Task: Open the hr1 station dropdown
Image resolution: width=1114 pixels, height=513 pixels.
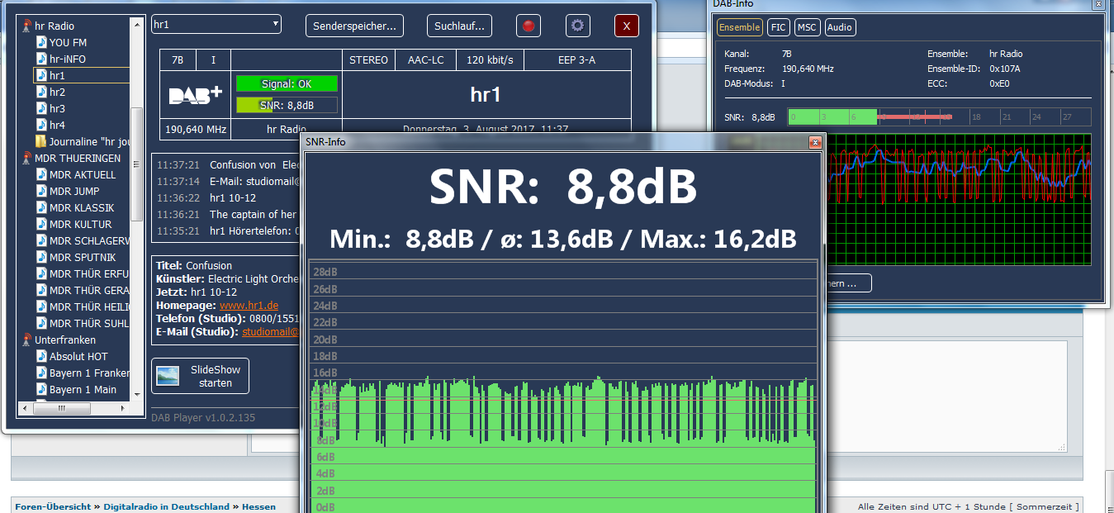Action: (216, 25)
